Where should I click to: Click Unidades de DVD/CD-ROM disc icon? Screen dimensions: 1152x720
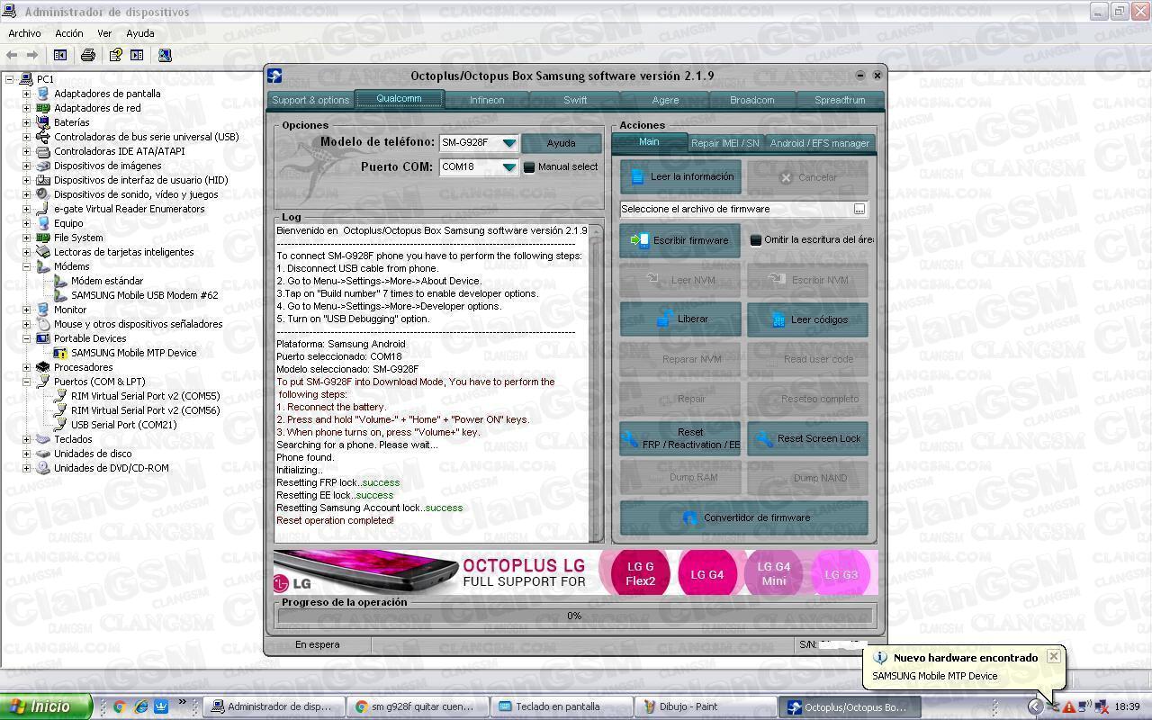coord(42,468)
